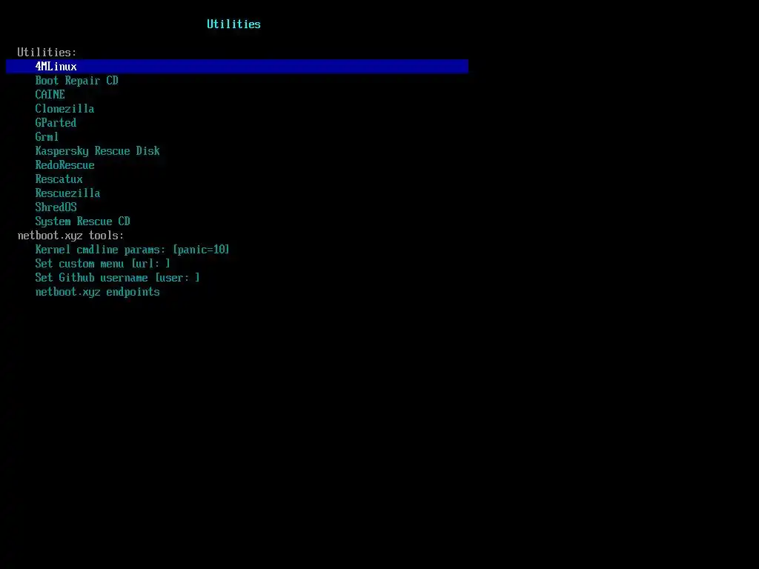The height and width of the screenshot is (569, 759).
Task: Select the CAINE utility
Action: point(50,94)
